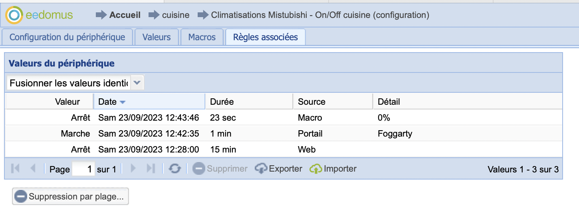Click the Exporter cloud icon
Screen dimensions: 579x215
click(x=261, y=169)
